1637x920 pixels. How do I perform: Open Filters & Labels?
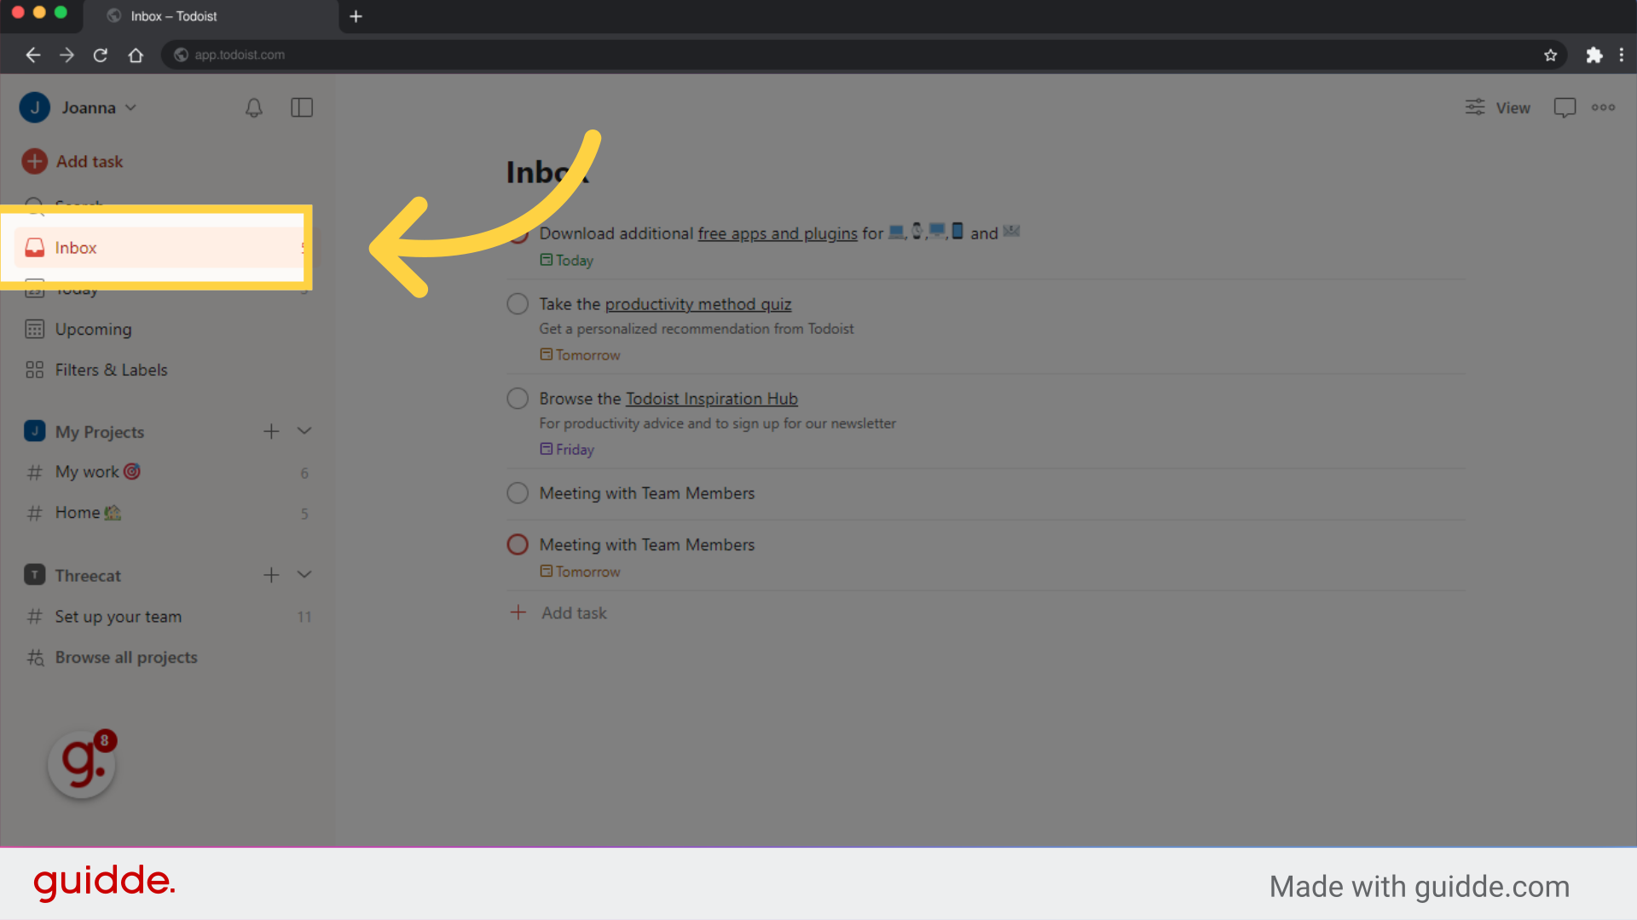tap(111, 370)
